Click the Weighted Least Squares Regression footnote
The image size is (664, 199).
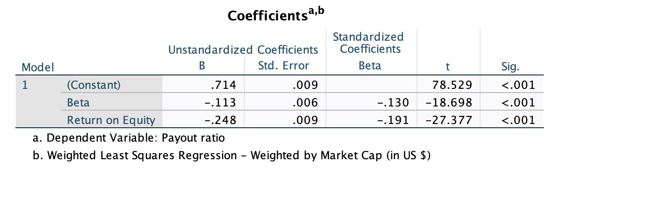[232, 155]
